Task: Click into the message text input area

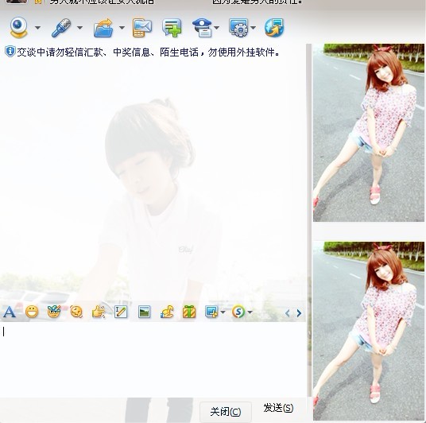Action: click(153, 359)
